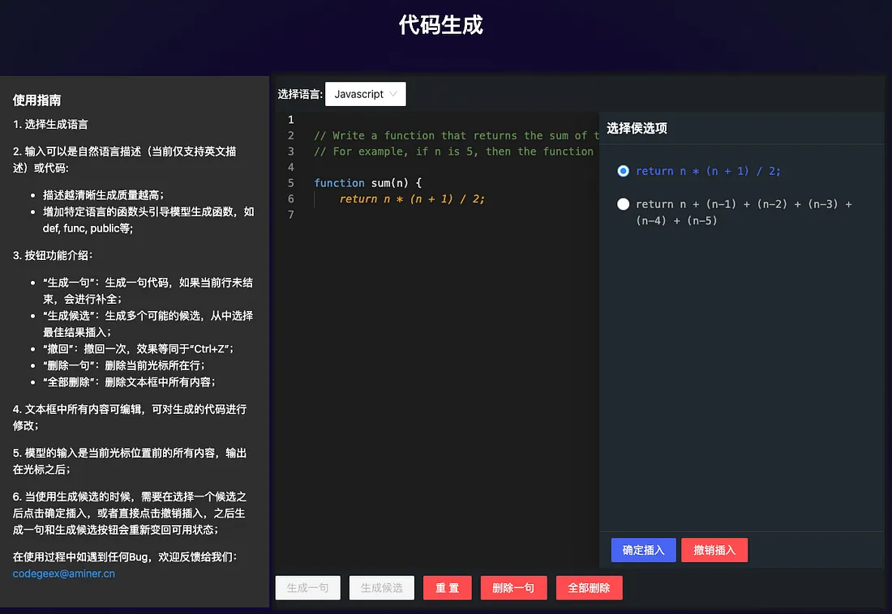892x614 pixels.
Task: Click the 删除一句 delete line button
Action: click(513, 588)
